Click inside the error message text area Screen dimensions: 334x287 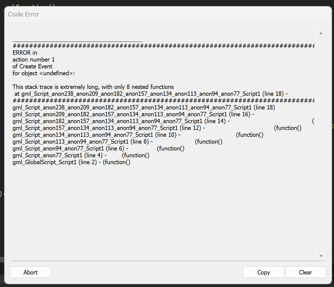(x=164, y=205)
